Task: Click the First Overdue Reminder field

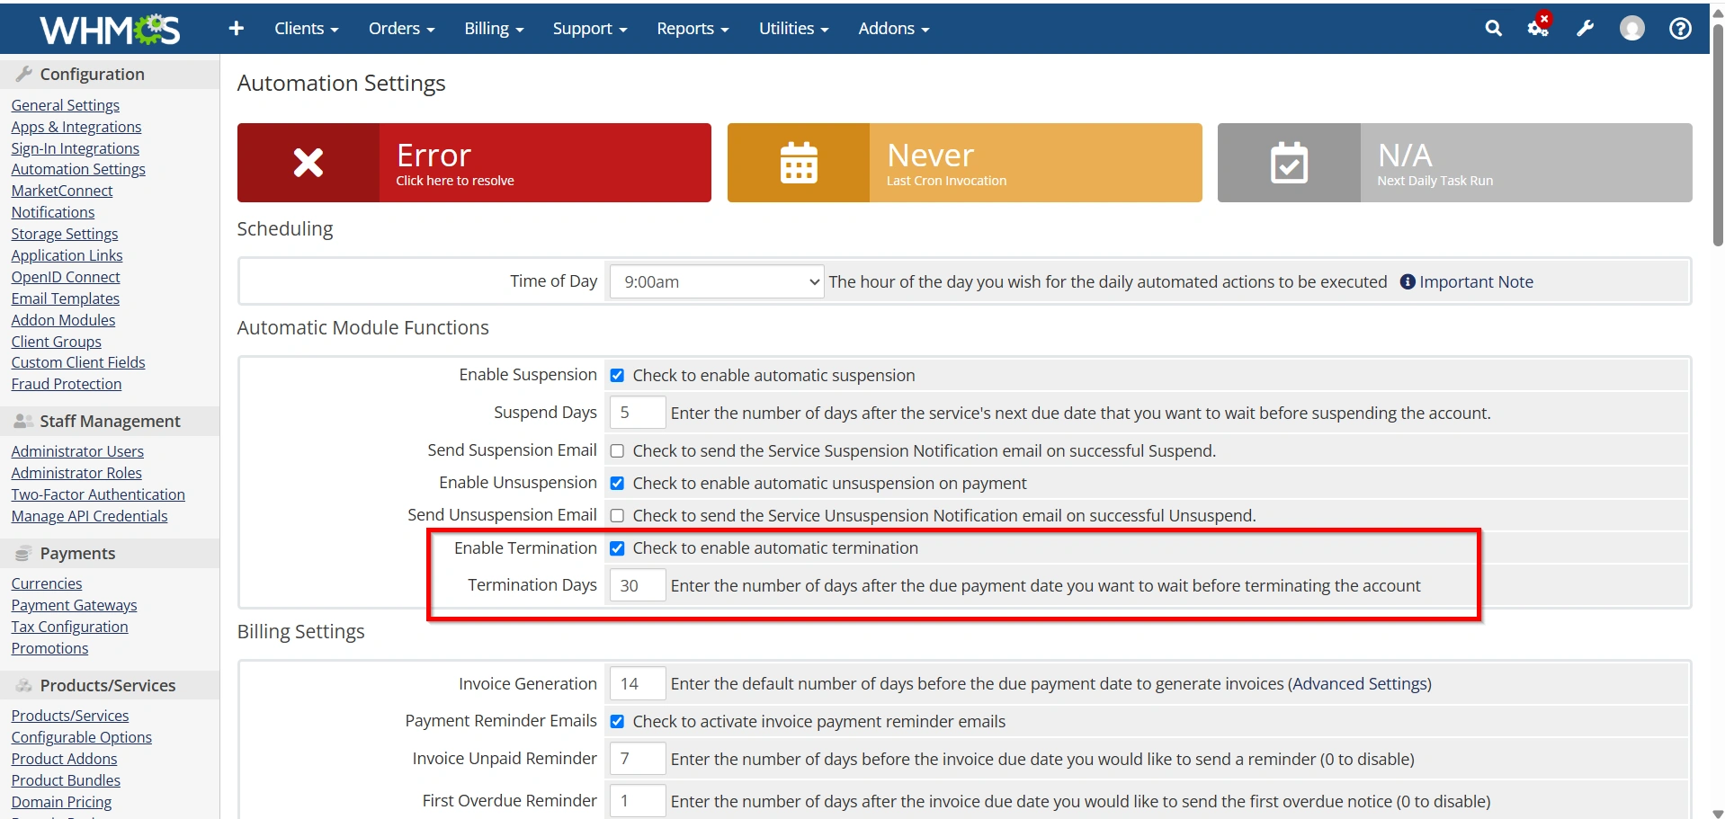Action: coord(638,800)
